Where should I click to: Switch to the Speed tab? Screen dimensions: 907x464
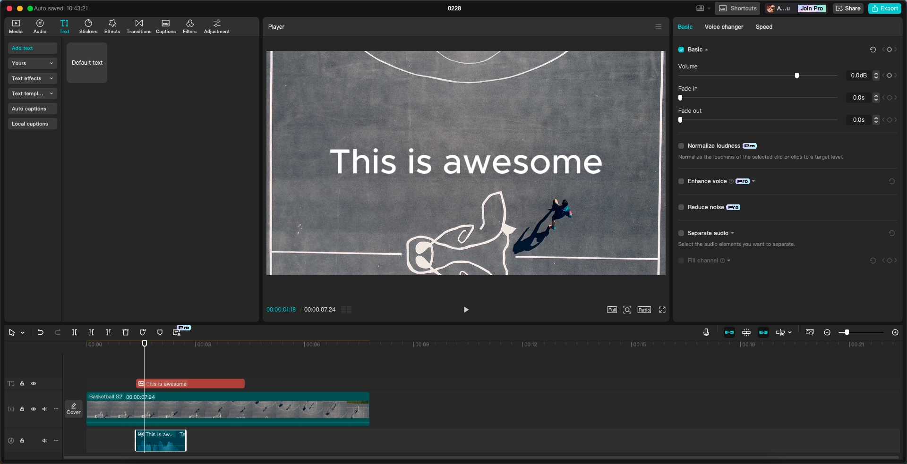[x=764, y=27]
